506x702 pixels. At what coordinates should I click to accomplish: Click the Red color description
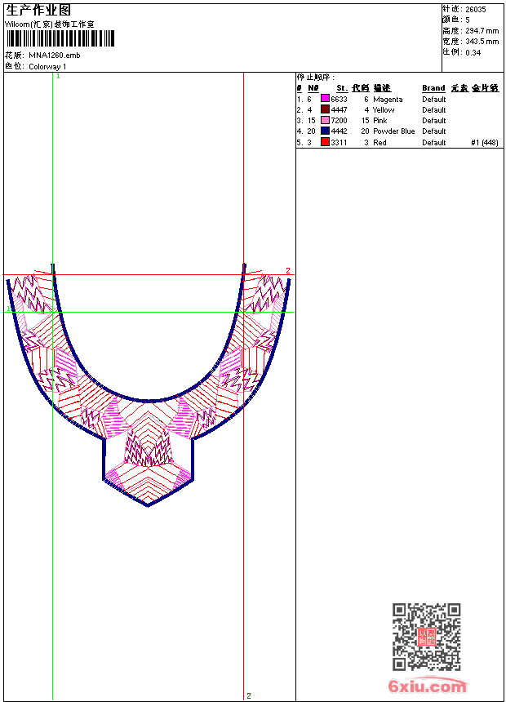point(379,143)
